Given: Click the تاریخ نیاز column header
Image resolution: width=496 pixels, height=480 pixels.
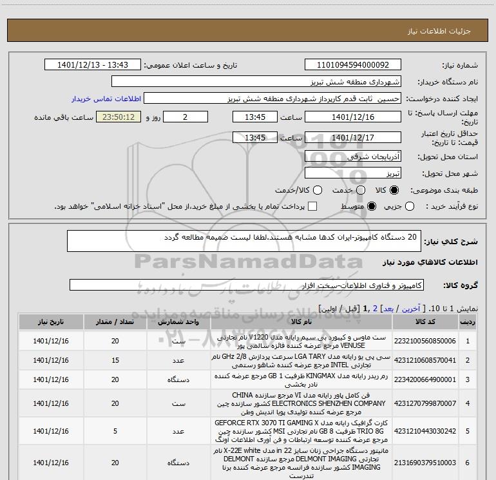Looking at the screenshot, I should pyautogui.click(x=51, y=322).
